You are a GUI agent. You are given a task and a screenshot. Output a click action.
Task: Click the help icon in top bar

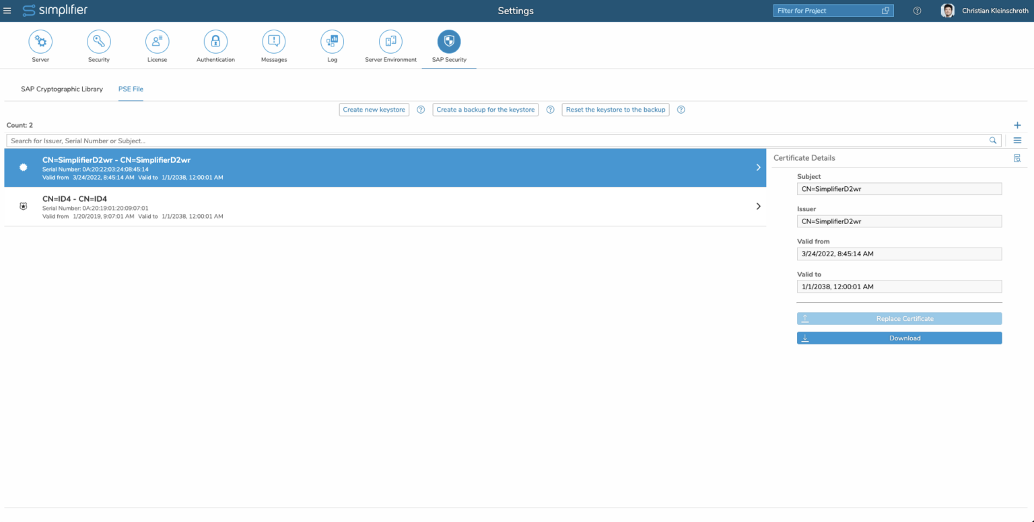click(917, 11)
